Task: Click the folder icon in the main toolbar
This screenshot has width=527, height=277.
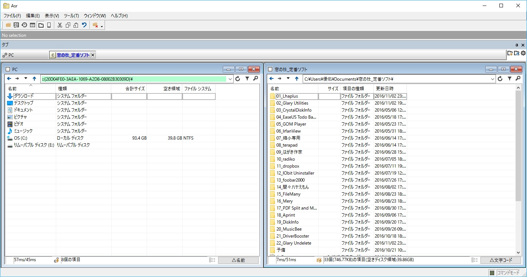Action: [x=8, y=25]
